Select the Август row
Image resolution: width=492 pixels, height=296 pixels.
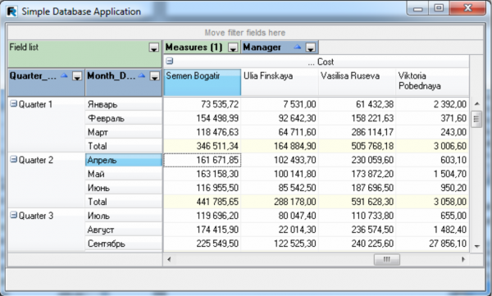pos(124,230)
